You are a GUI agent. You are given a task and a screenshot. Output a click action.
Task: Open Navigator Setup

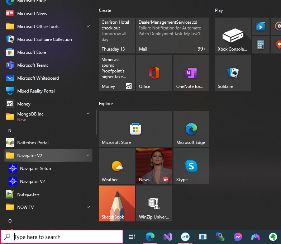tap(48, 169)
